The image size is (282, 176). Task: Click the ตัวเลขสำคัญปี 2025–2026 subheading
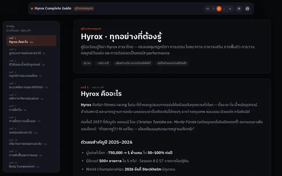[107, 142]
